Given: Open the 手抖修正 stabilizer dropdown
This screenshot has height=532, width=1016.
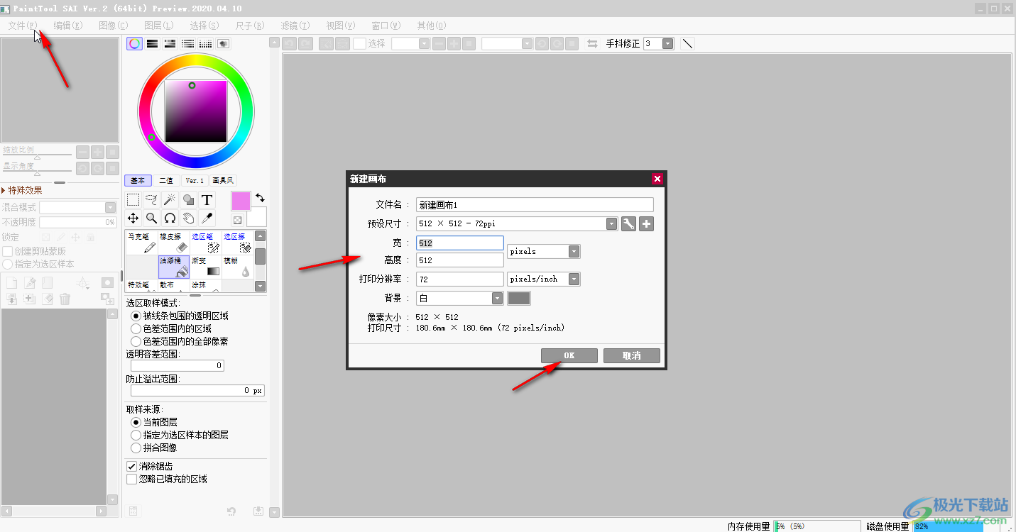Looking at the screenshot, I should pos(667,43).
